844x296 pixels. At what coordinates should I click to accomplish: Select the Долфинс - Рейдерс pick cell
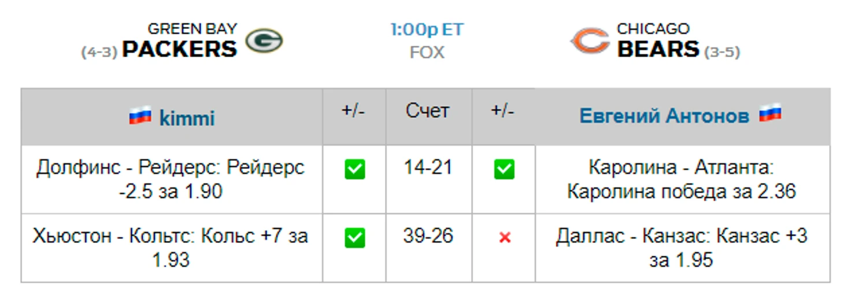[x=172, y=179]
